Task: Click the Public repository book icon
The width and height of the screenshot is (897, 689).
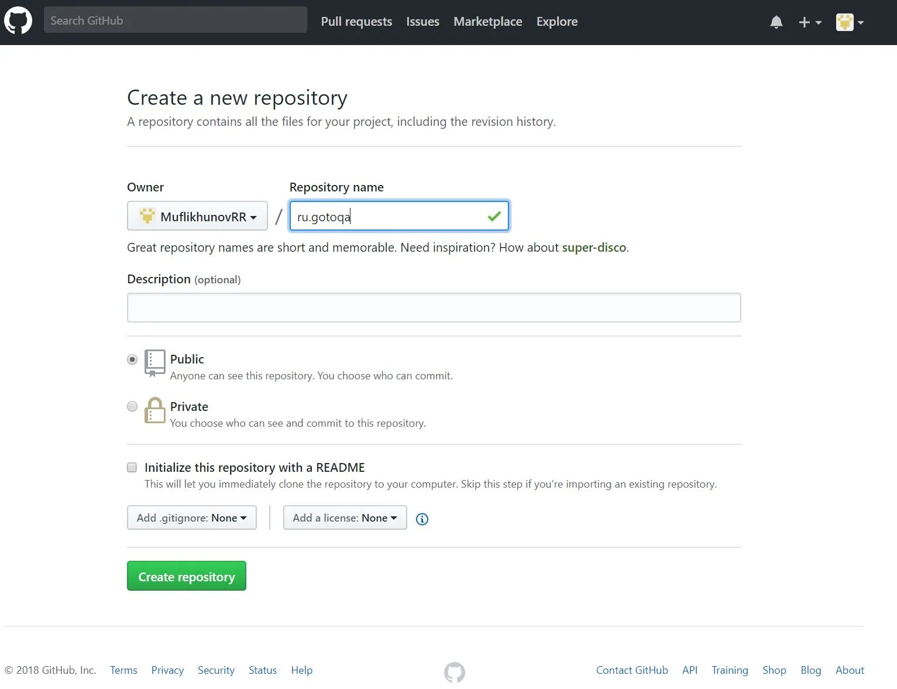Action: click(154, 363)
